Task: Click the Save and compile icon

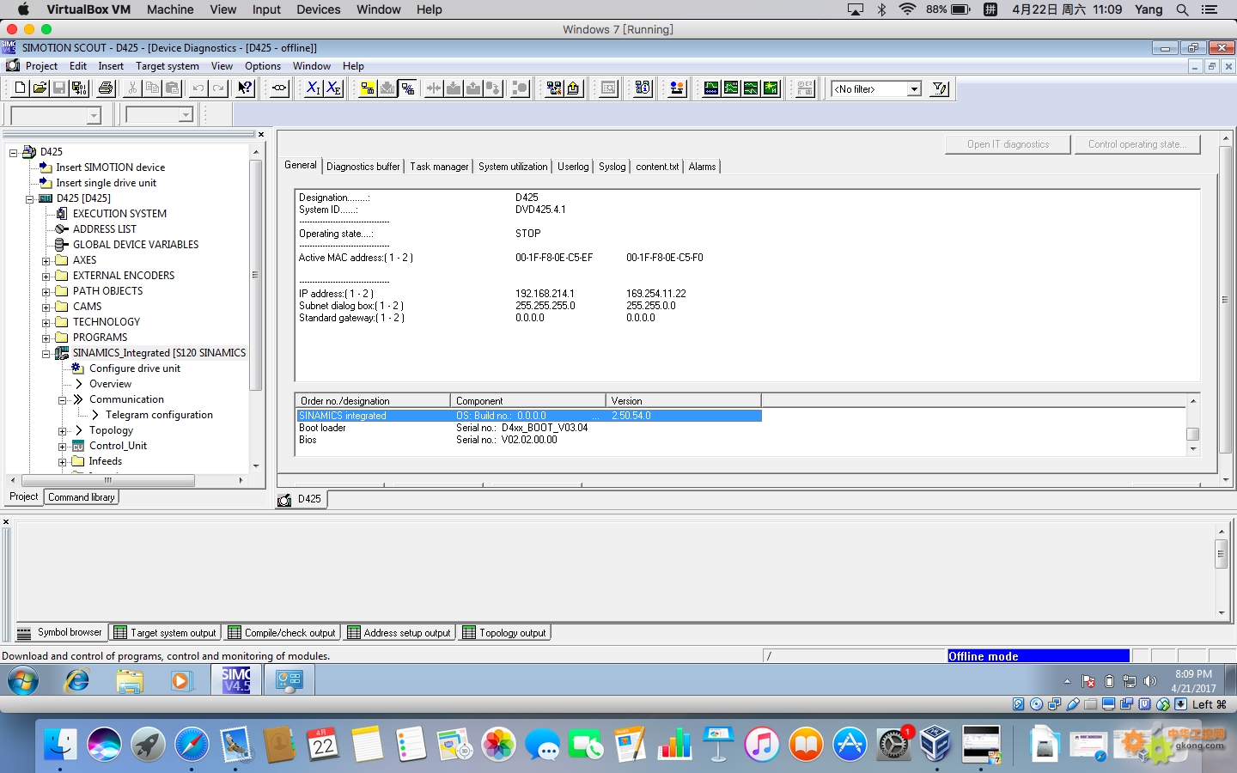Action: tap(79, 88)
